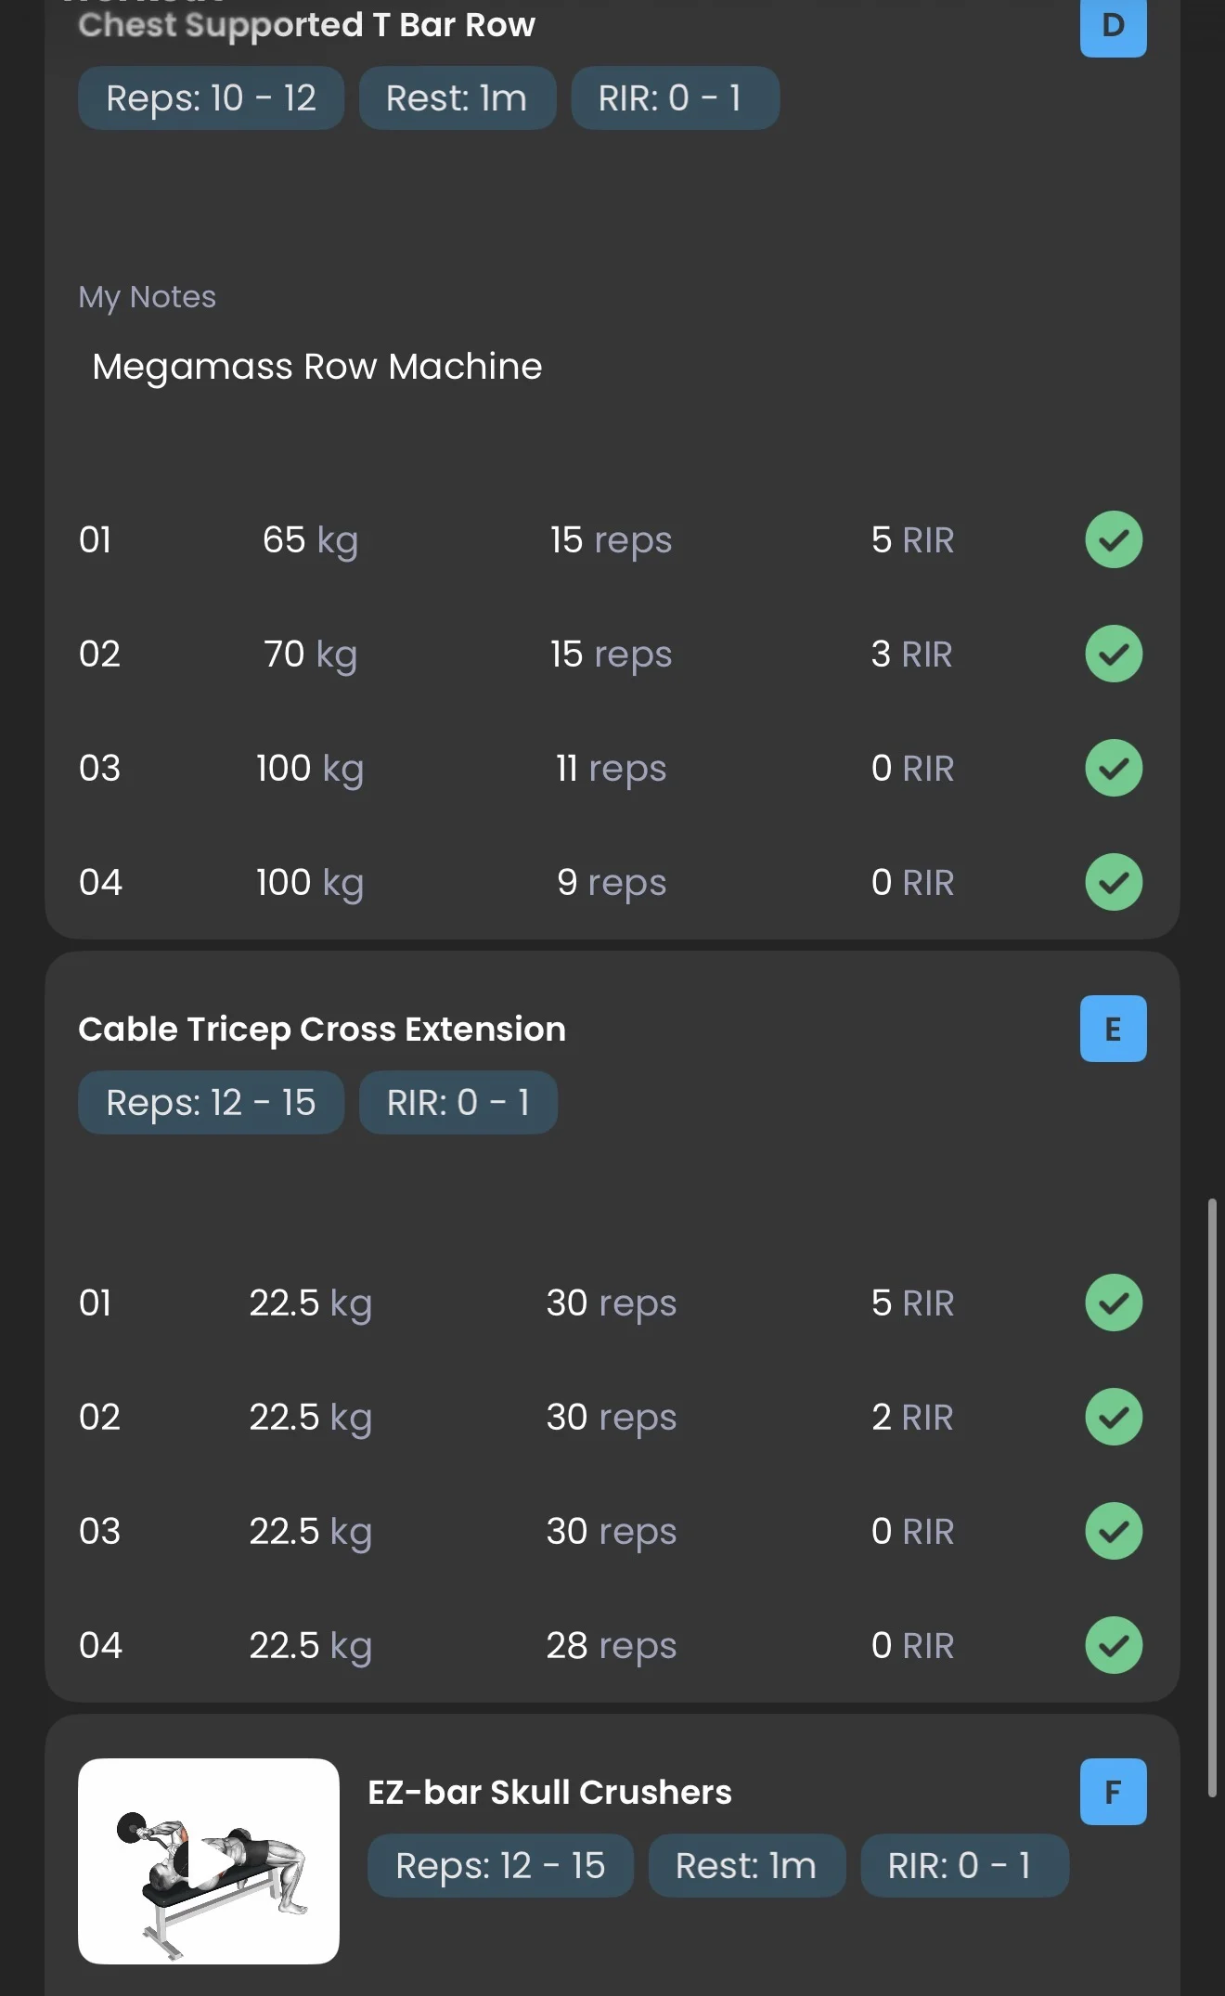
Task: Tap Tricep Extension Reps: 12 - 15 chip
Action: click(211, 1102)
